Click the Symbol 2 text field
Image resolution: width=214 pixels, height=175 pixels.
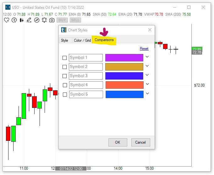[x=86, y=67]
